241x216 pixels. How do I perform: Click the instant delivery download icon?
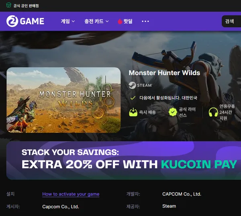coord(133,112)
